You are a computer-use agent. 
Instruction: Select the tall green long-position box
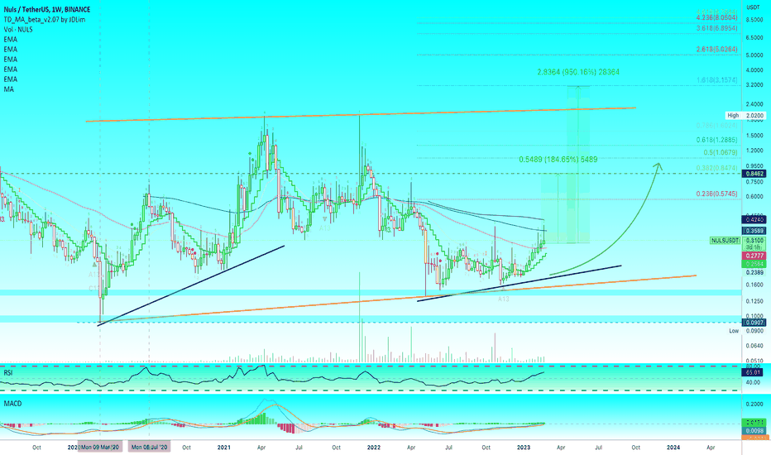[x=578, y=165]
